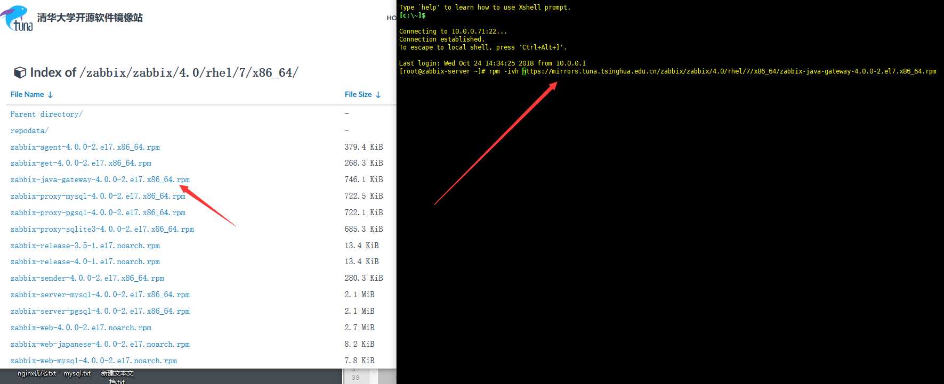Open mysql.txt desktop file
944x384 pixels.
coord(77,373)
